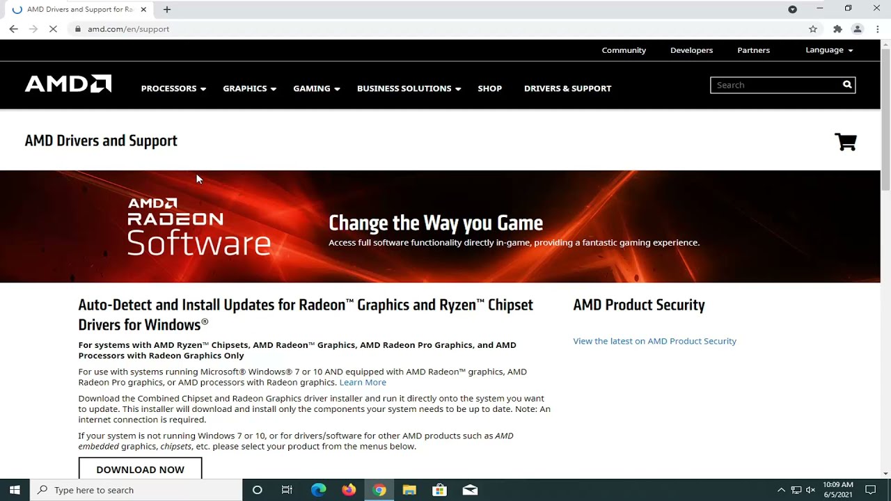891x501 pixels.
Task: Stop page loading in browser toolbar
Action: click(54, 29)
